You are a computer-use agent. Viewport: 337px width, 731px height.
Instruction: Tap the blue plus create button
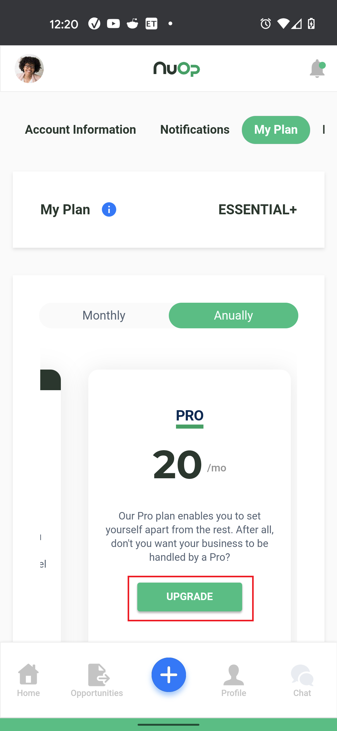[169, 674]
